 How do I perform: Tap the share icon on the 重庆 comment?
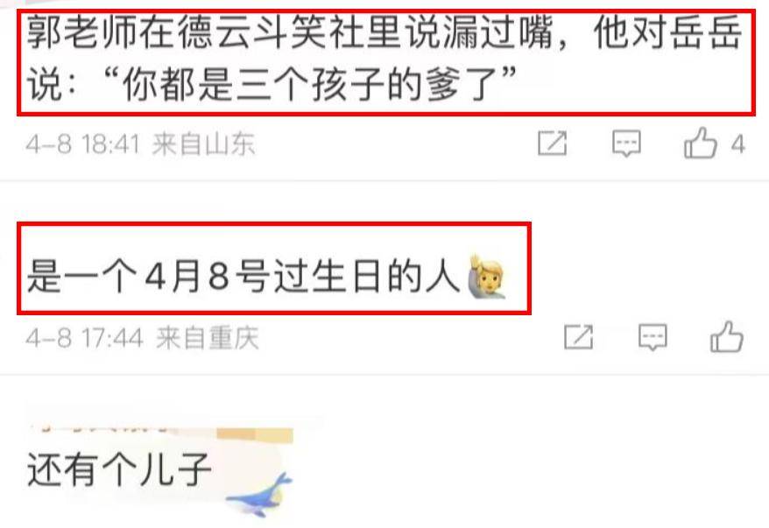(x=579, y=337)
